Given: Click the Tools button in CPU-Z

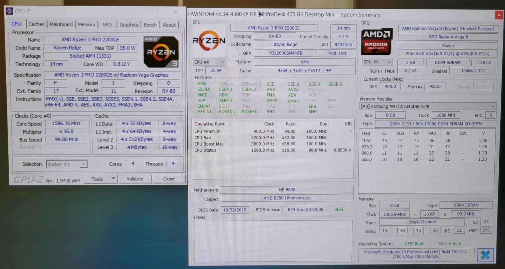Looking at the screenshot, I should (97, 179).
